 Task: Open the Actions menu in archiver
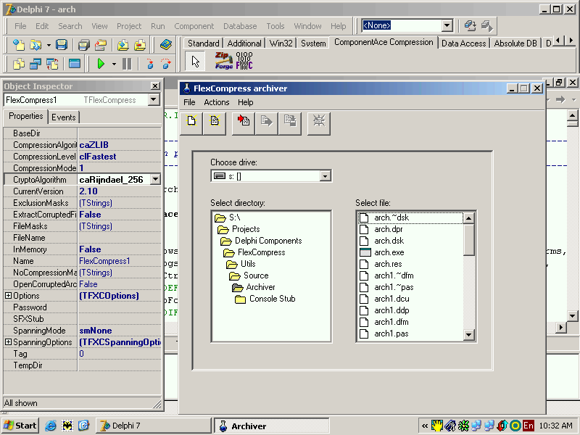click(x=216, y=102)
